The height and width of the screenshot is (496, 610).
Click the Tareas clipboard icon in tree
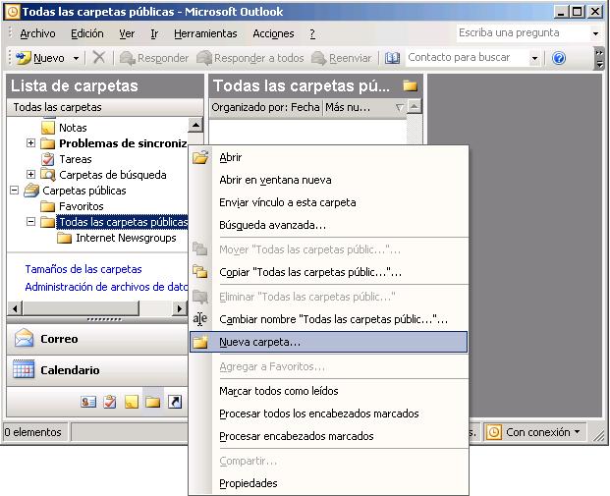click(48, 159)
